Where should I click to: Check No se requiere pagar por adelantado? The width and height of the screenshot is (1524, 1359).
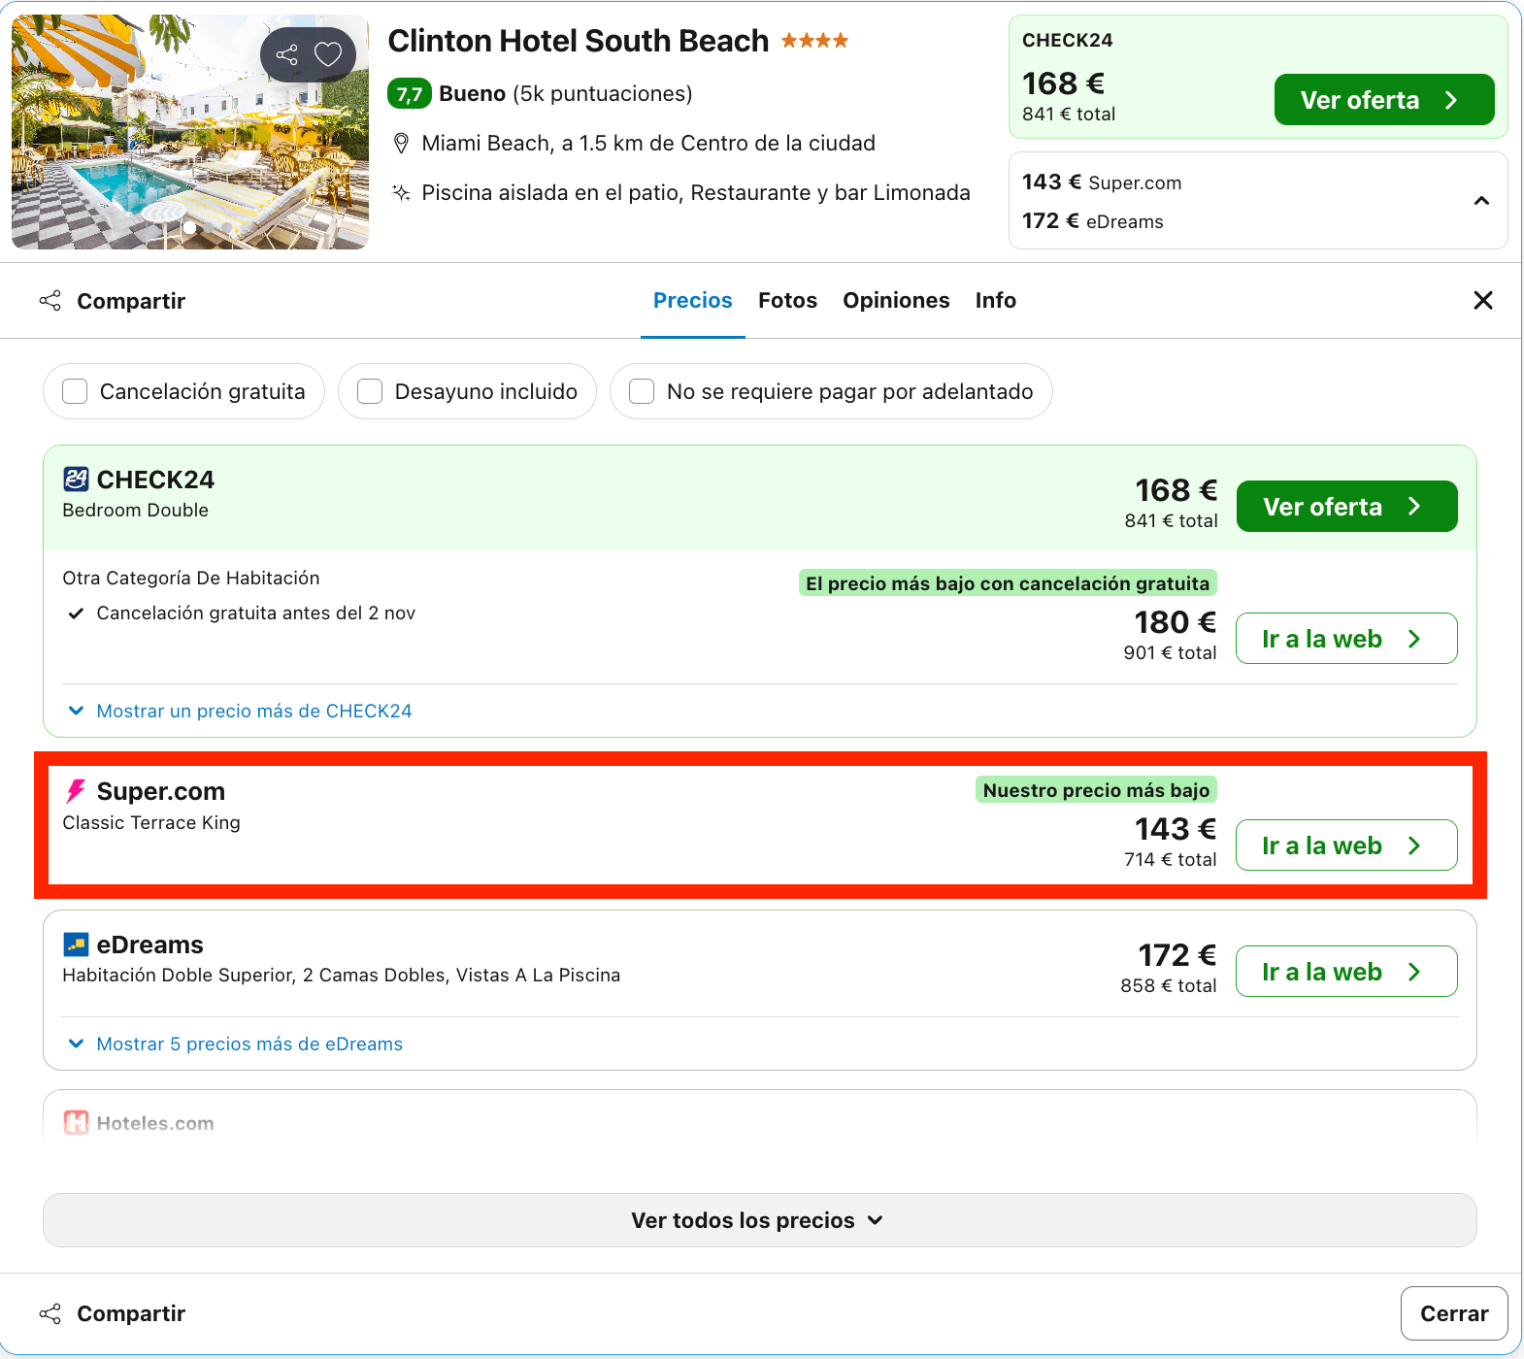tap(642, 391)
